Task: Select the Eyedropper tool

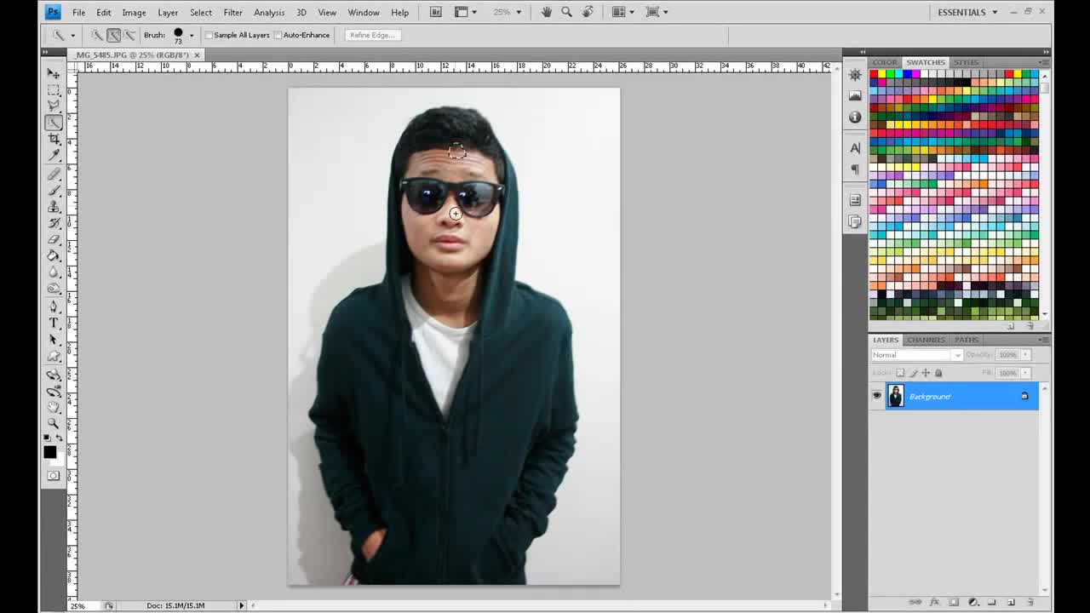Action: pyautogui.click(x=54, y=155)
